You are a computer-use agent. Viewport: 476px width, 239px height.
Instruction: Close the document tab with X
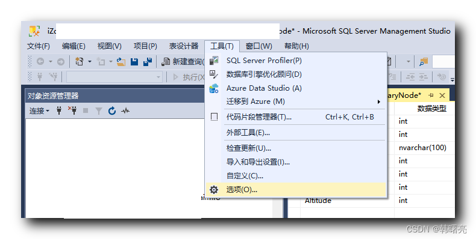442,95
